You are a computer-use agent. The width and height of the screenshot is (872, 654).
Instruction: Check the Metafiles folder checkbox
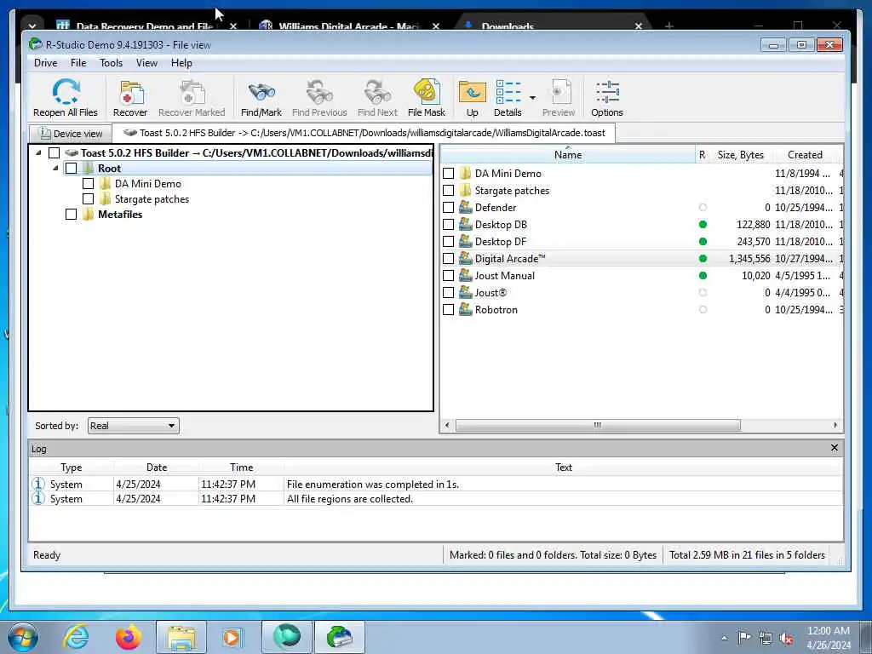tap(72, 214)
